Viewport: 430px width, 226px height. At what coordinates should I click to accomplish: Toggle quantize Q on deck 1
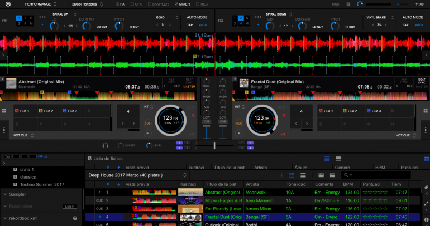pos(193,116)
